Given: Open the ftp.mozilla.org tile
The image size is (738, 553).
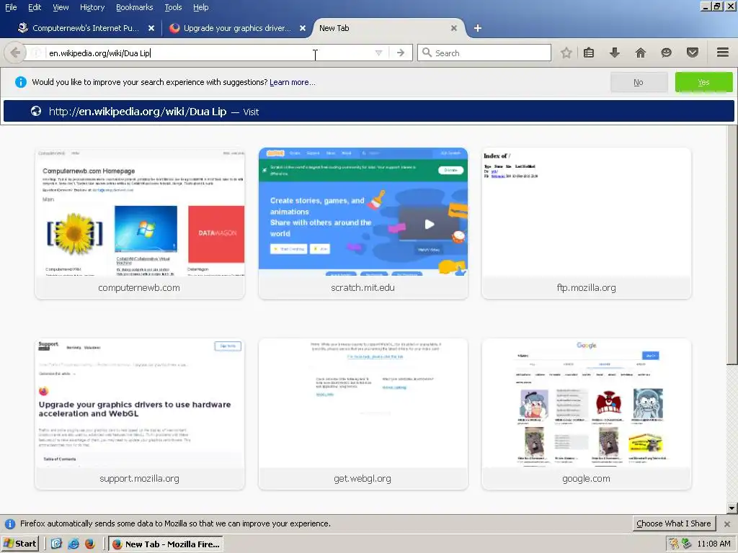Looking at the screenshot, I should [x=587, y=223].
